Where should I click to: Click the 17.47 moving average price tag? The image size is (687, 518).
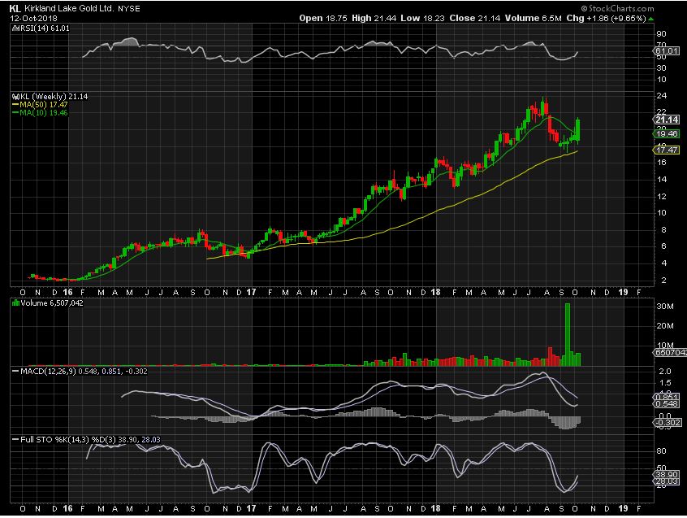click(667, 150)
